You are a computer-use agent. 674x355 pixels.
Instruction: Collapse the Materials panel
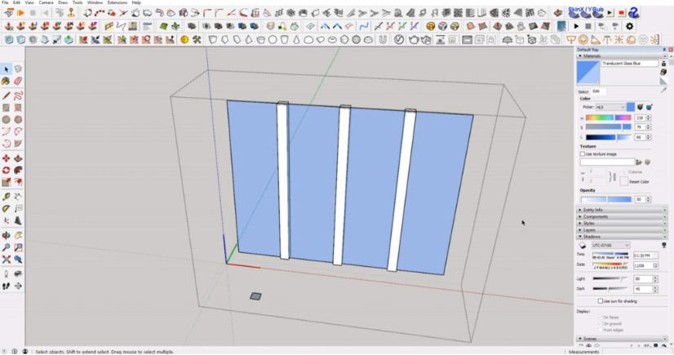point(622,55)
